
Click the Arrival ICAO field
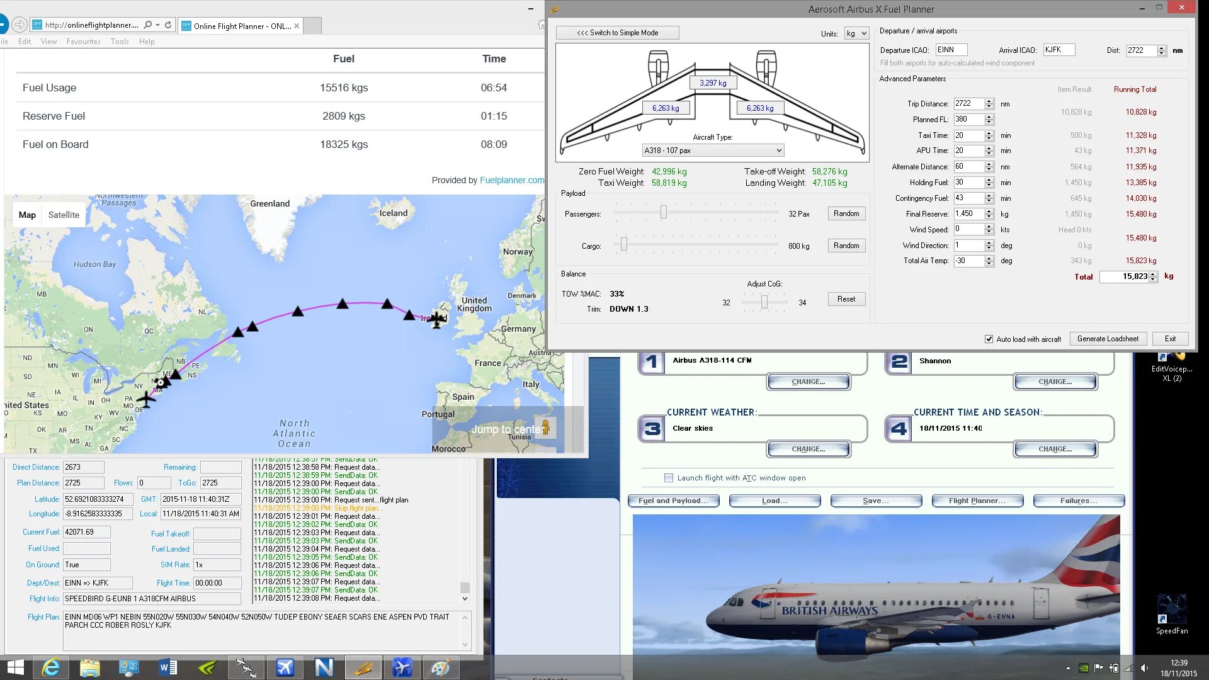[1059, 50]
